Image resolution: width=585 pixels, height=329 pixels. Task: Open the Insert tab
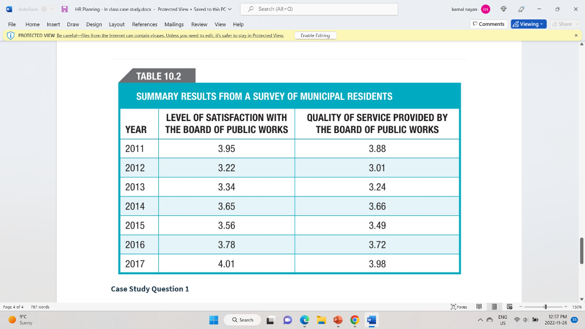[x=53, y=24]
